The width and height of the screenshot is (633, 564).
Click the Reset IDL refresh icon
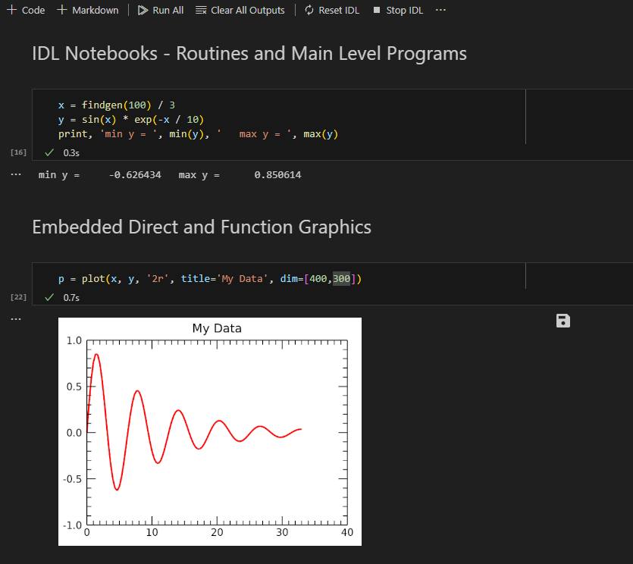(309, 10)
